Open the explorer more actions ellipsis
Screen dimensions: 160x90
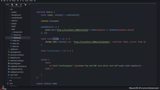coord(29,4)
